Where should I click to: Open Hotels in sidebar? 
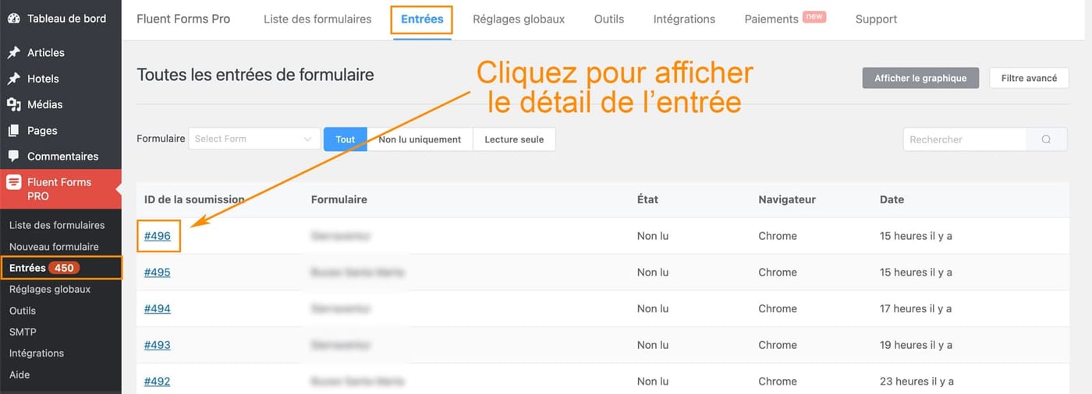(x=43, y=79)
